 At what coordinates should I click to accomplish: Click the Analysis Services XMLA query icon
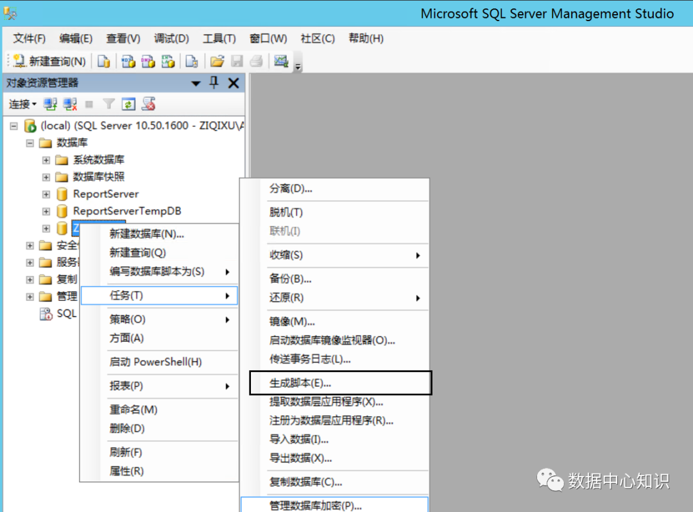168,61
